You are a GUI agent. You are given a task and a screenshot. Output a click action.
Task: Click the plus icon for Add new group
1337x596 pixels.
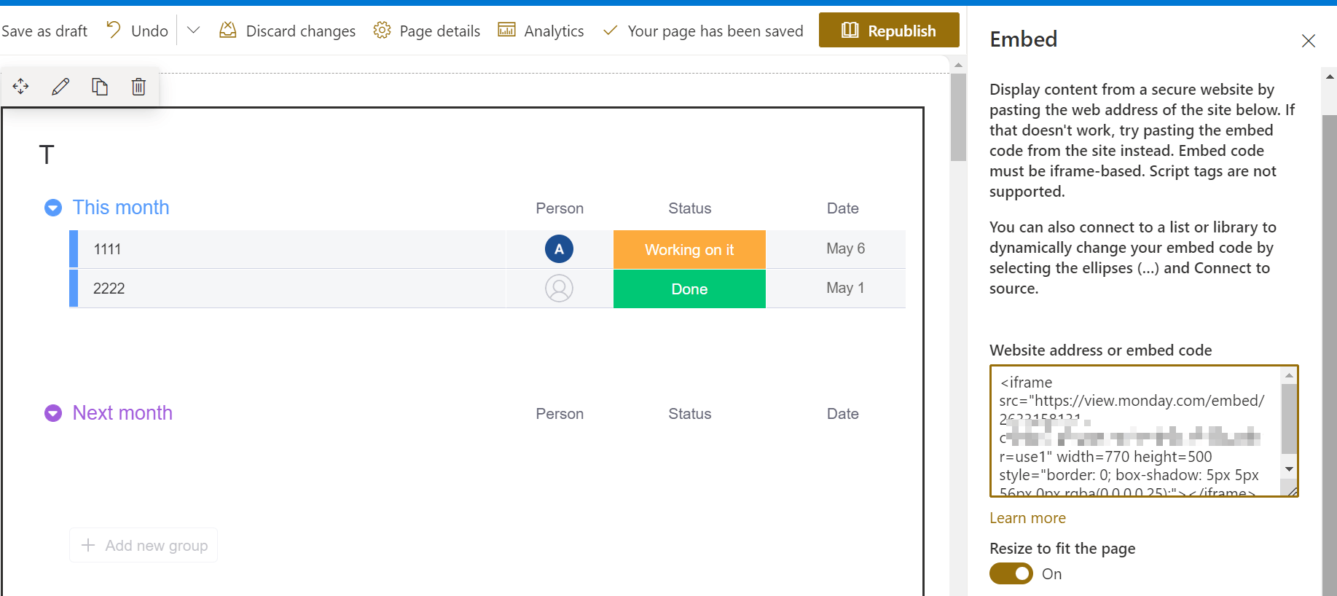click(x=88, y=545)
